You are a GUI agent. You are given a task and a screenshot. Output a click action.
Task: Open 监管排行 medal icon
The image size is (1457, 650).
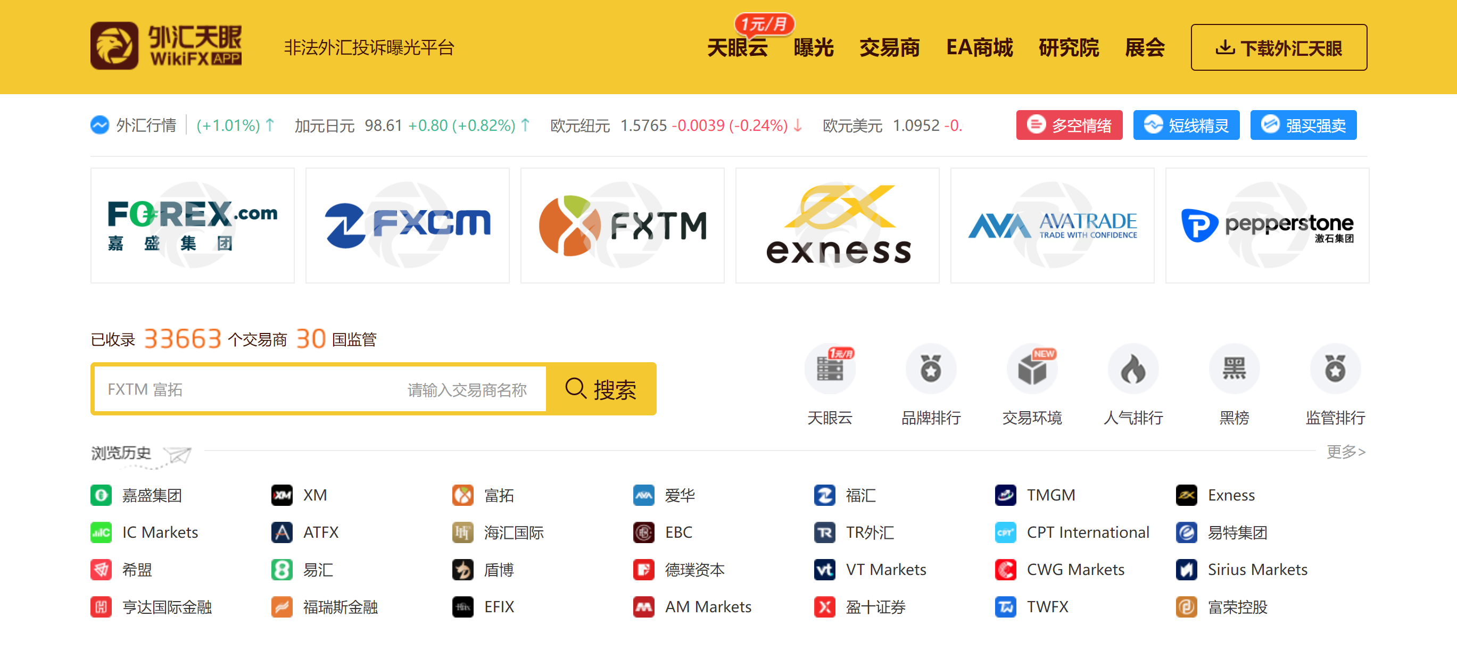click(x=1335, y=369)
